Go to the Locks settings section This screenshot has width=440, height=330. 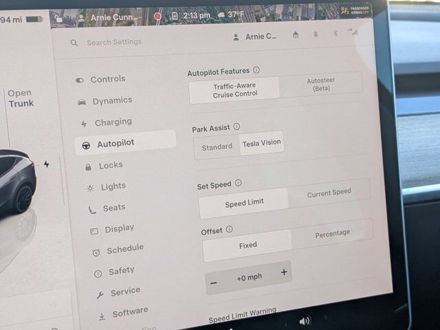[x=110, y=166]
